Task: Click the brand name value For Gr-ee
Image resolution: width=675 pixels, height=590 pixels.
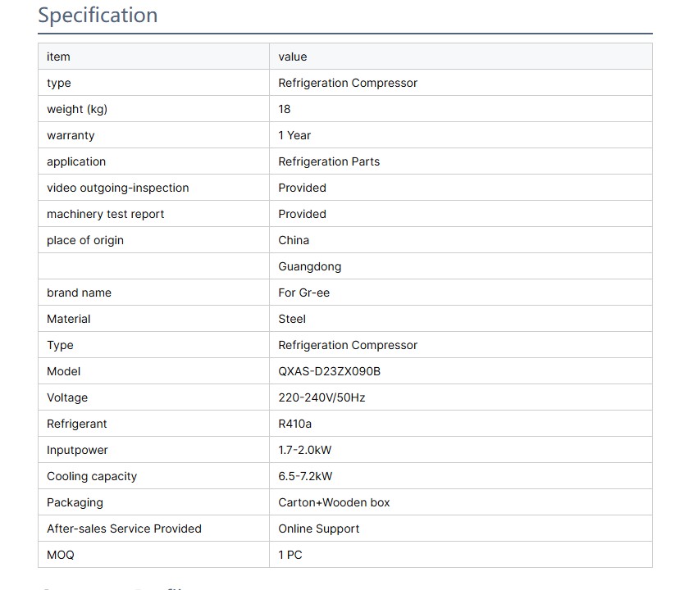Action: click(303, 293)
